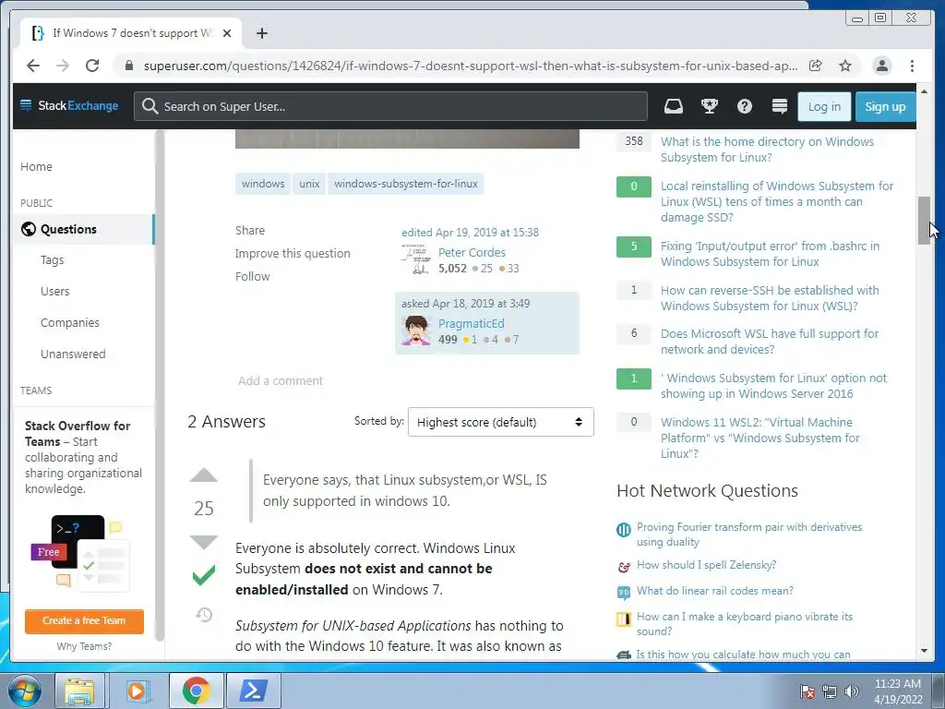Screen dimensions: 945x709
Task: Open 'How should I spell Zelensky?' question
Action: [706, 565]
